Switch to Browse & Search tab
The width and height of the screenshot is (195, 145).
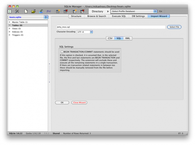tap(97, 16)
